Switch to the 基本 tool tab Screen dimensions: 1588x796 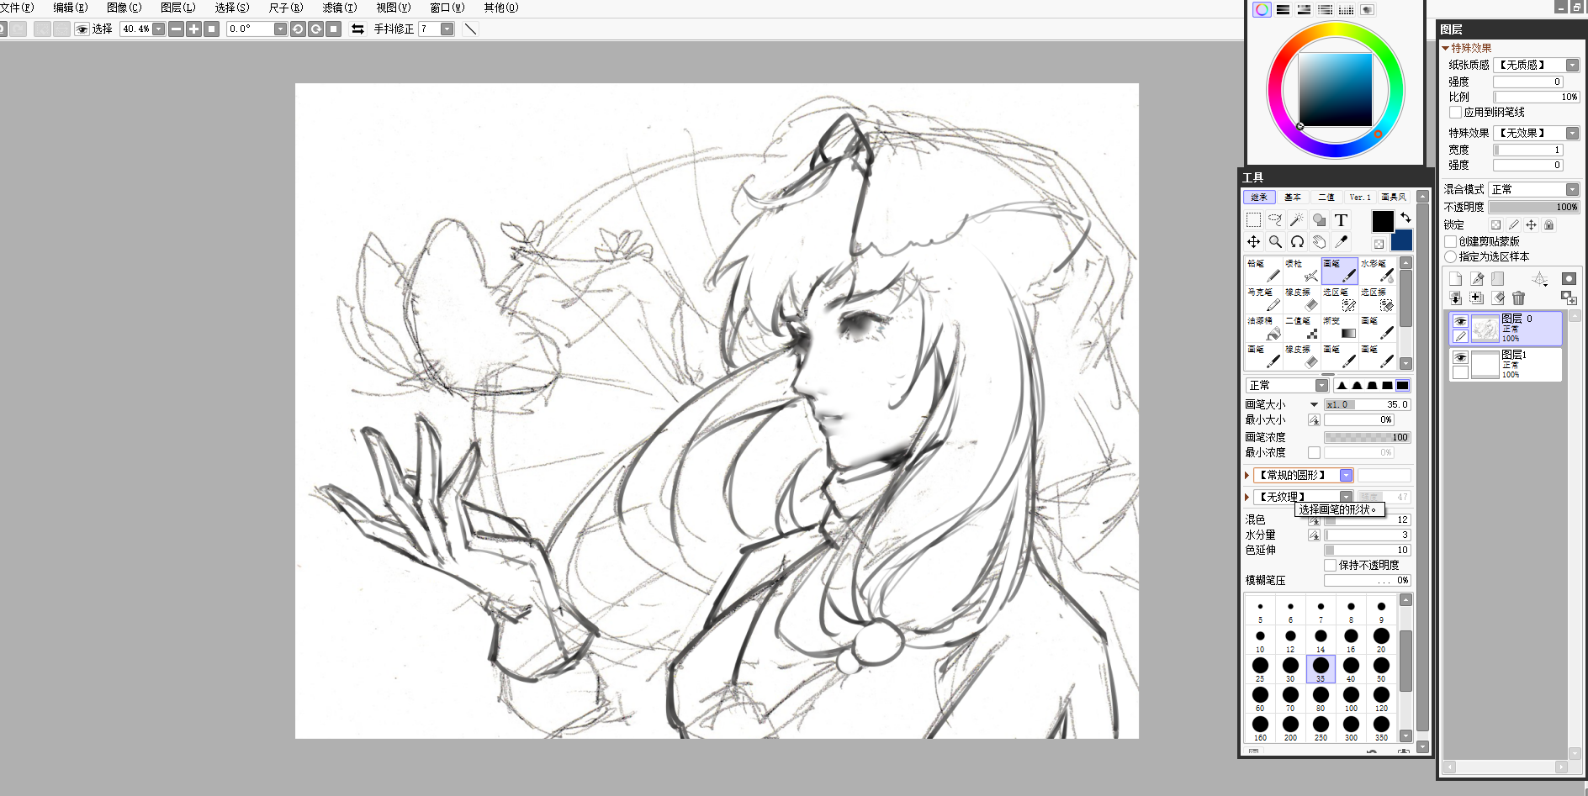(x=1293, y=198)
